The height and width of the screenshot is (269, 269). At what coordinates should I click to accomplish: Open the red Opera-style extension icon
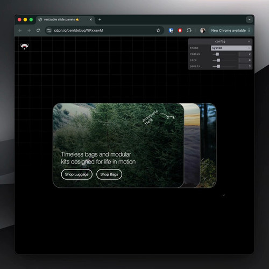(180, 30)
